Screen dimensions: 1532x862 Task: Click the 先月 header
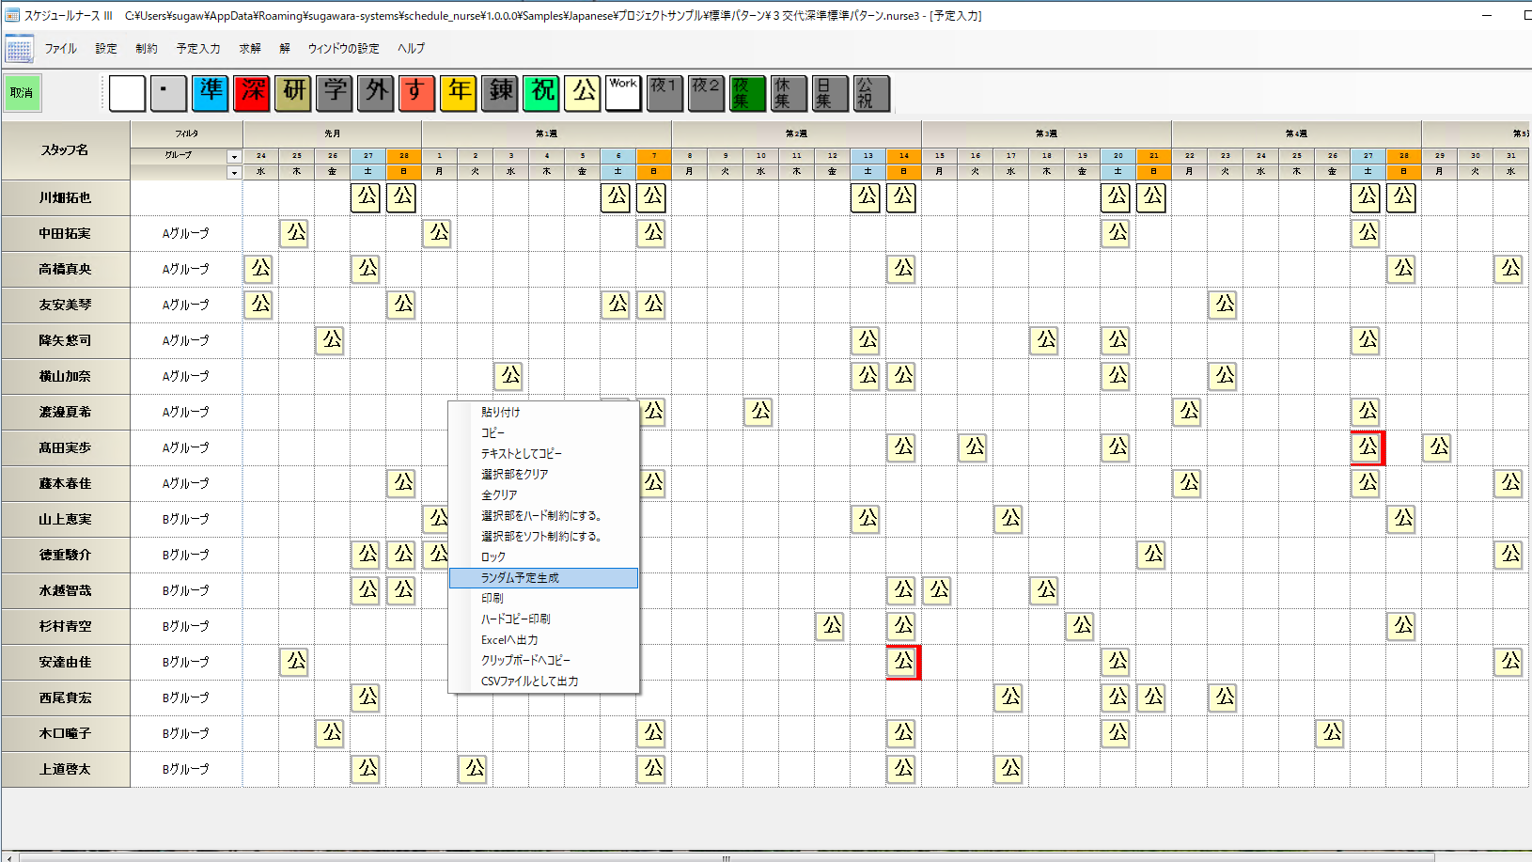[333, 134]
